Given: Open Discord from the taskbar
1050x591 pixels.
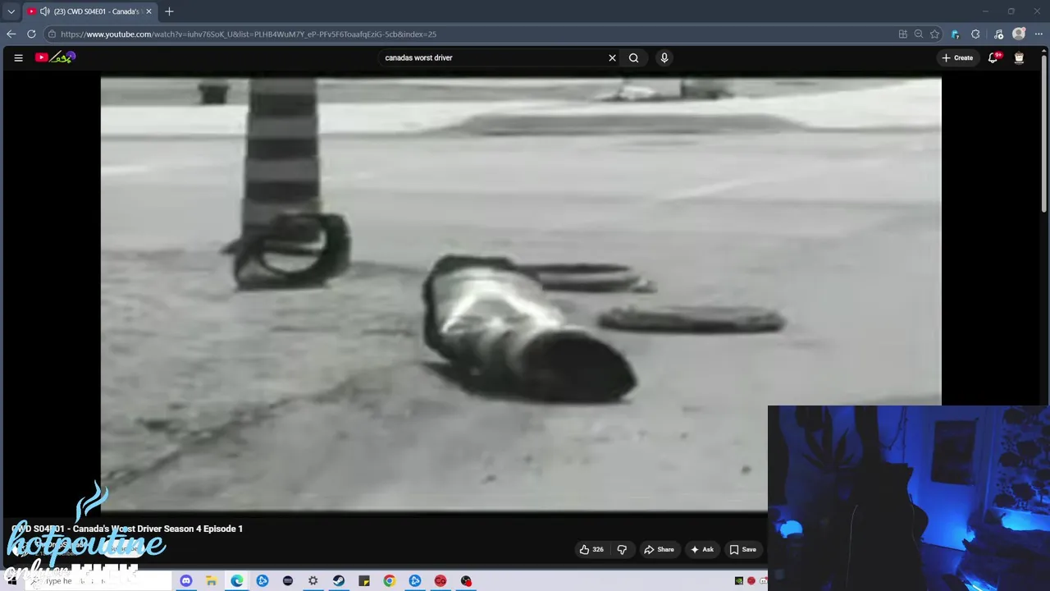Looking at the screenshot, I should 185,580.
